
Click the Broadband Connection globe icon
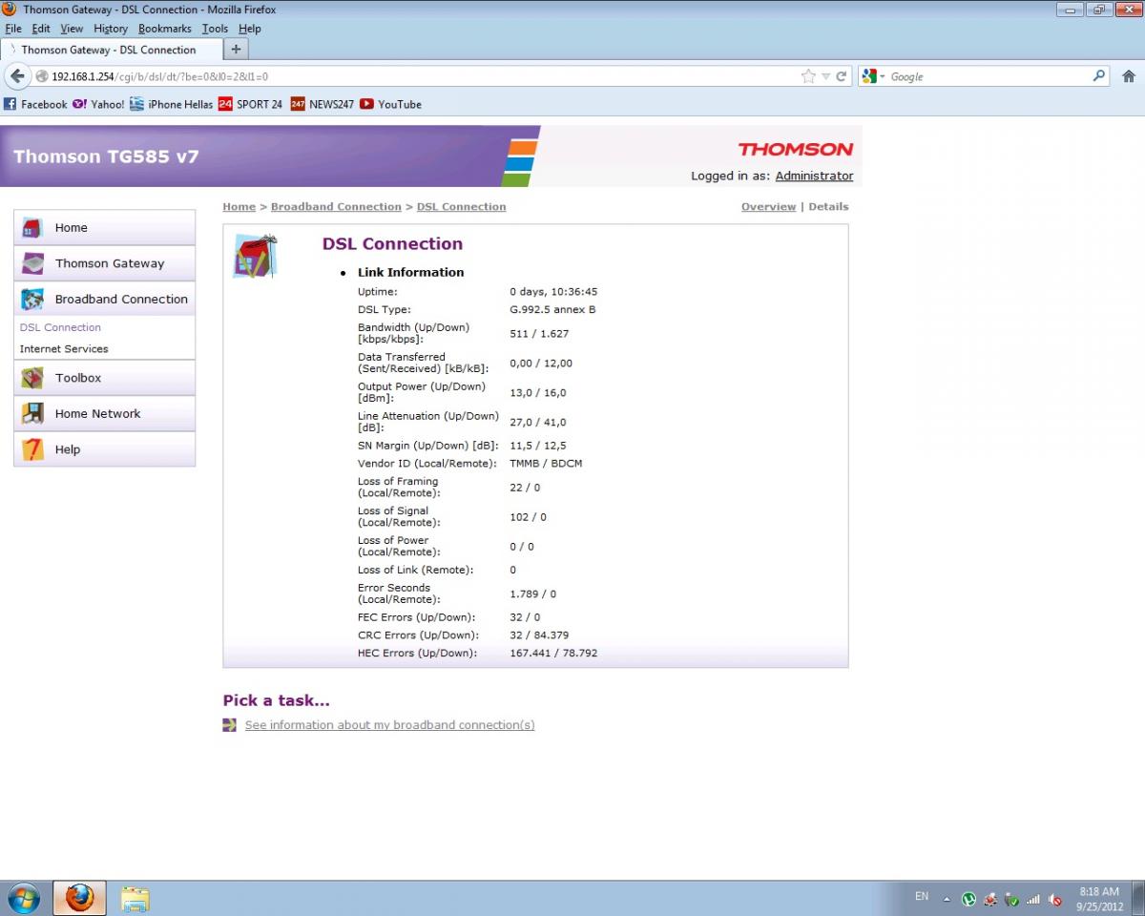pos(32,300)
